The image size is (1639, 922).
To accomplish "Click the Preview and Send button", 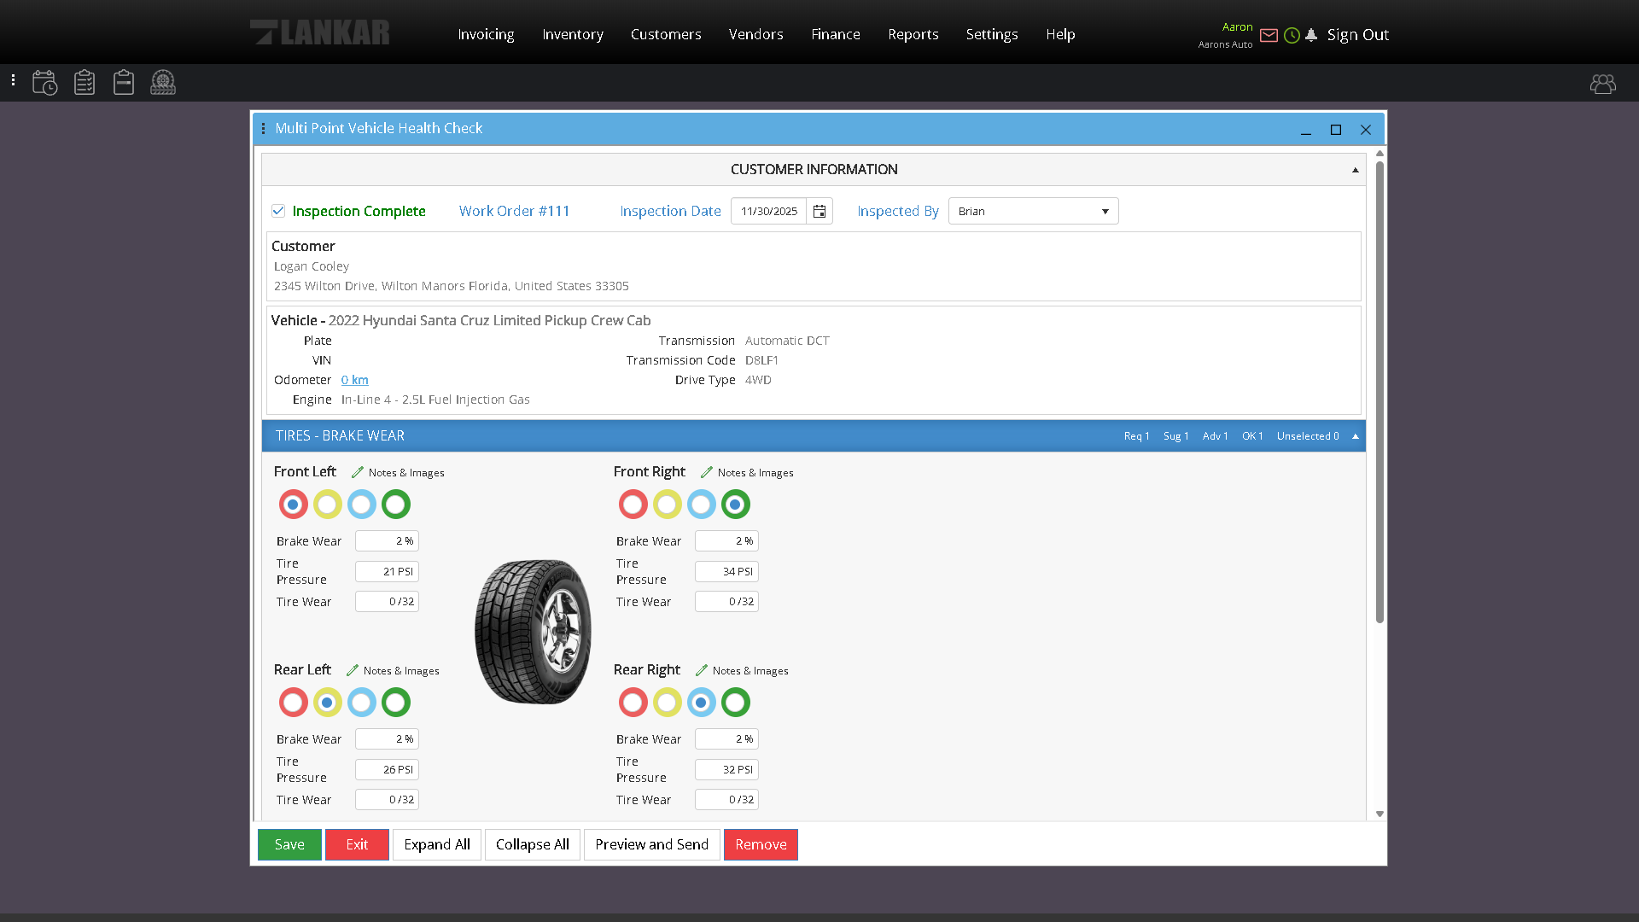I will [x=651, y=845].
